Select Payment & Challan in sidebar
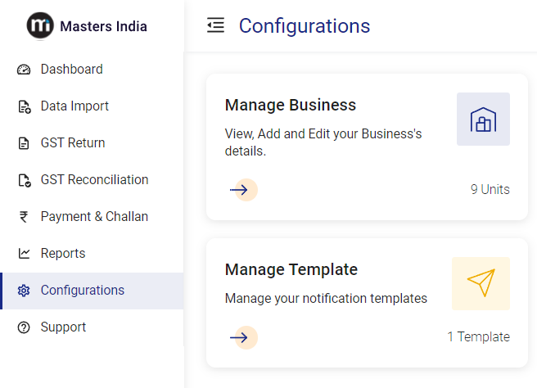Viewport: 537px width, 388px height. 94,217
